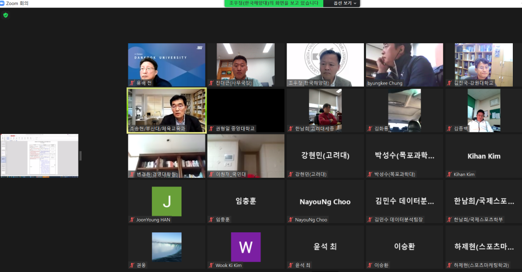
Task: Click the 박성수(목포과학대) participant tile
Action: click(x=404, y=156)
